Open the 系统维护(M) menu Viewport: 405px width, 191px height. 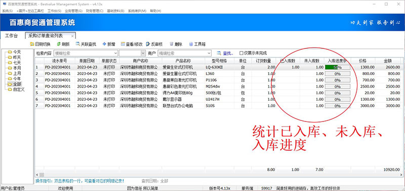coord(137,11)
